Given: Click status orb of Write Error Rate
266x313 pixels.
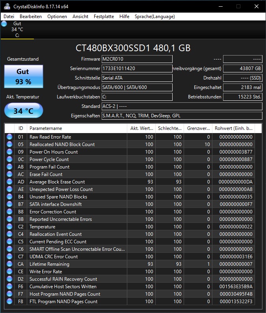Looking at the screenshot, I should 9,272.
